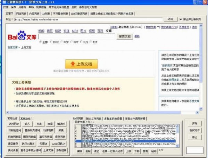
Task: Open 视频教程 in the menu bar
Action: pos(41,7)
